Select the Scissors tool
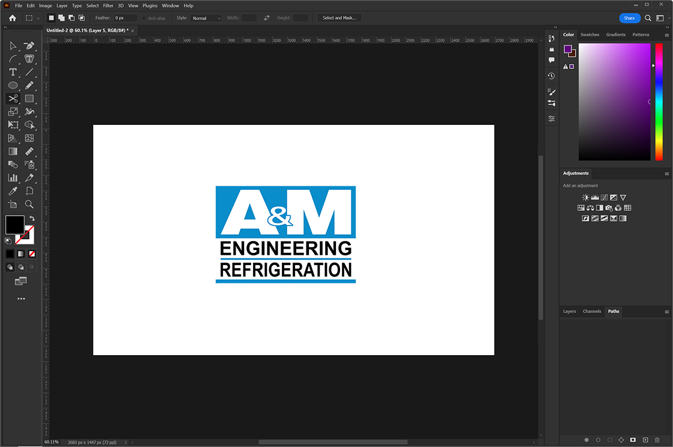673x447 pixels. tap(13, 99)
